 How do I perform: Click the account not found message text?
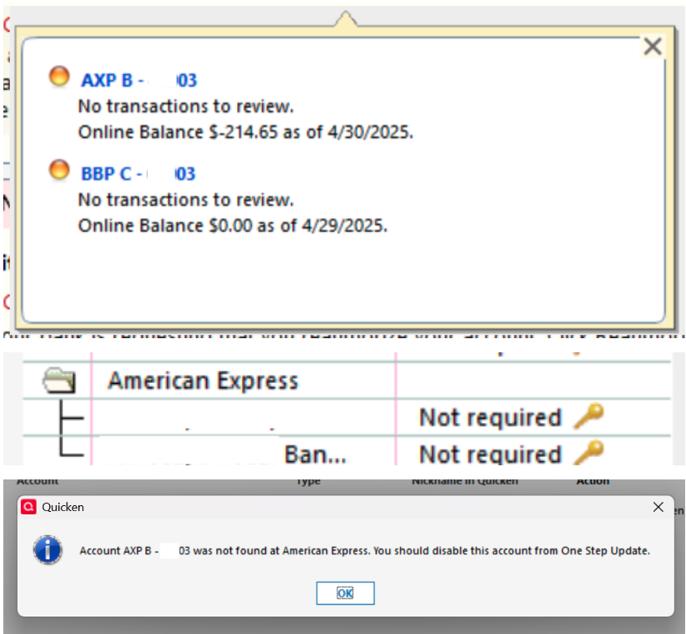(x=365, y=551)
